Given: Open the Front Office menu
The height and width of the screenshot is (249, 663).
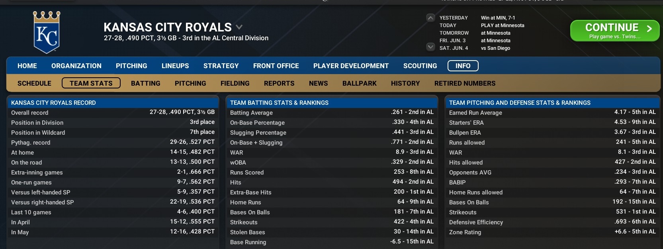Looking at the screenshot, I should 276,66.
